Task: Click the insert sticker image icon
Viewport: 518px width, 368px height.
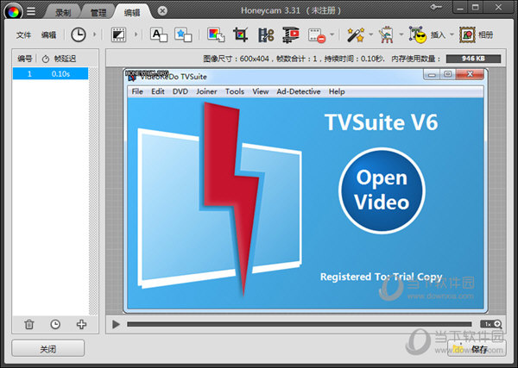Action: click(183, 35)
